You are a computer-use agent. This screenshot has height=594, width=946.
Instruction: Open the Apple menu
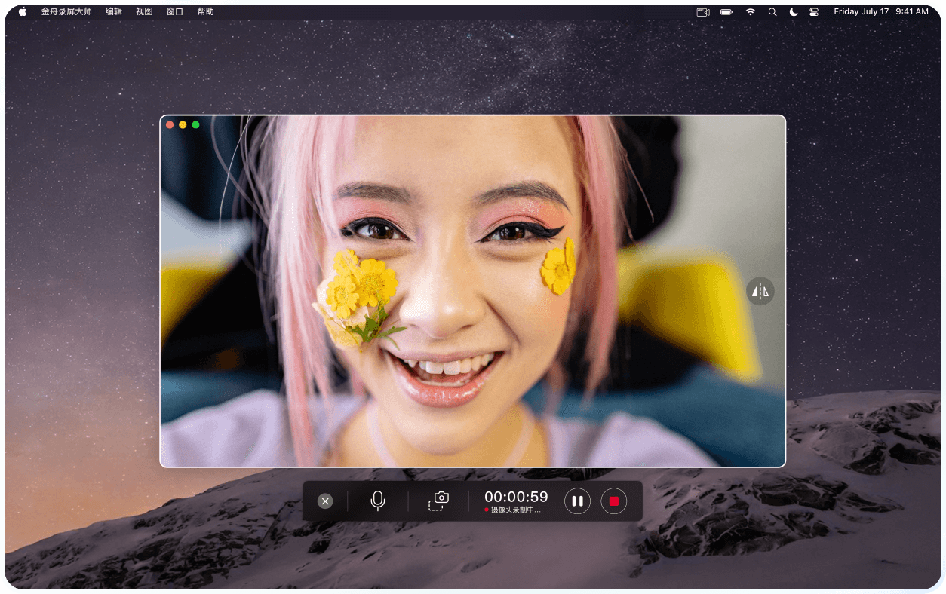coord(23,12)
